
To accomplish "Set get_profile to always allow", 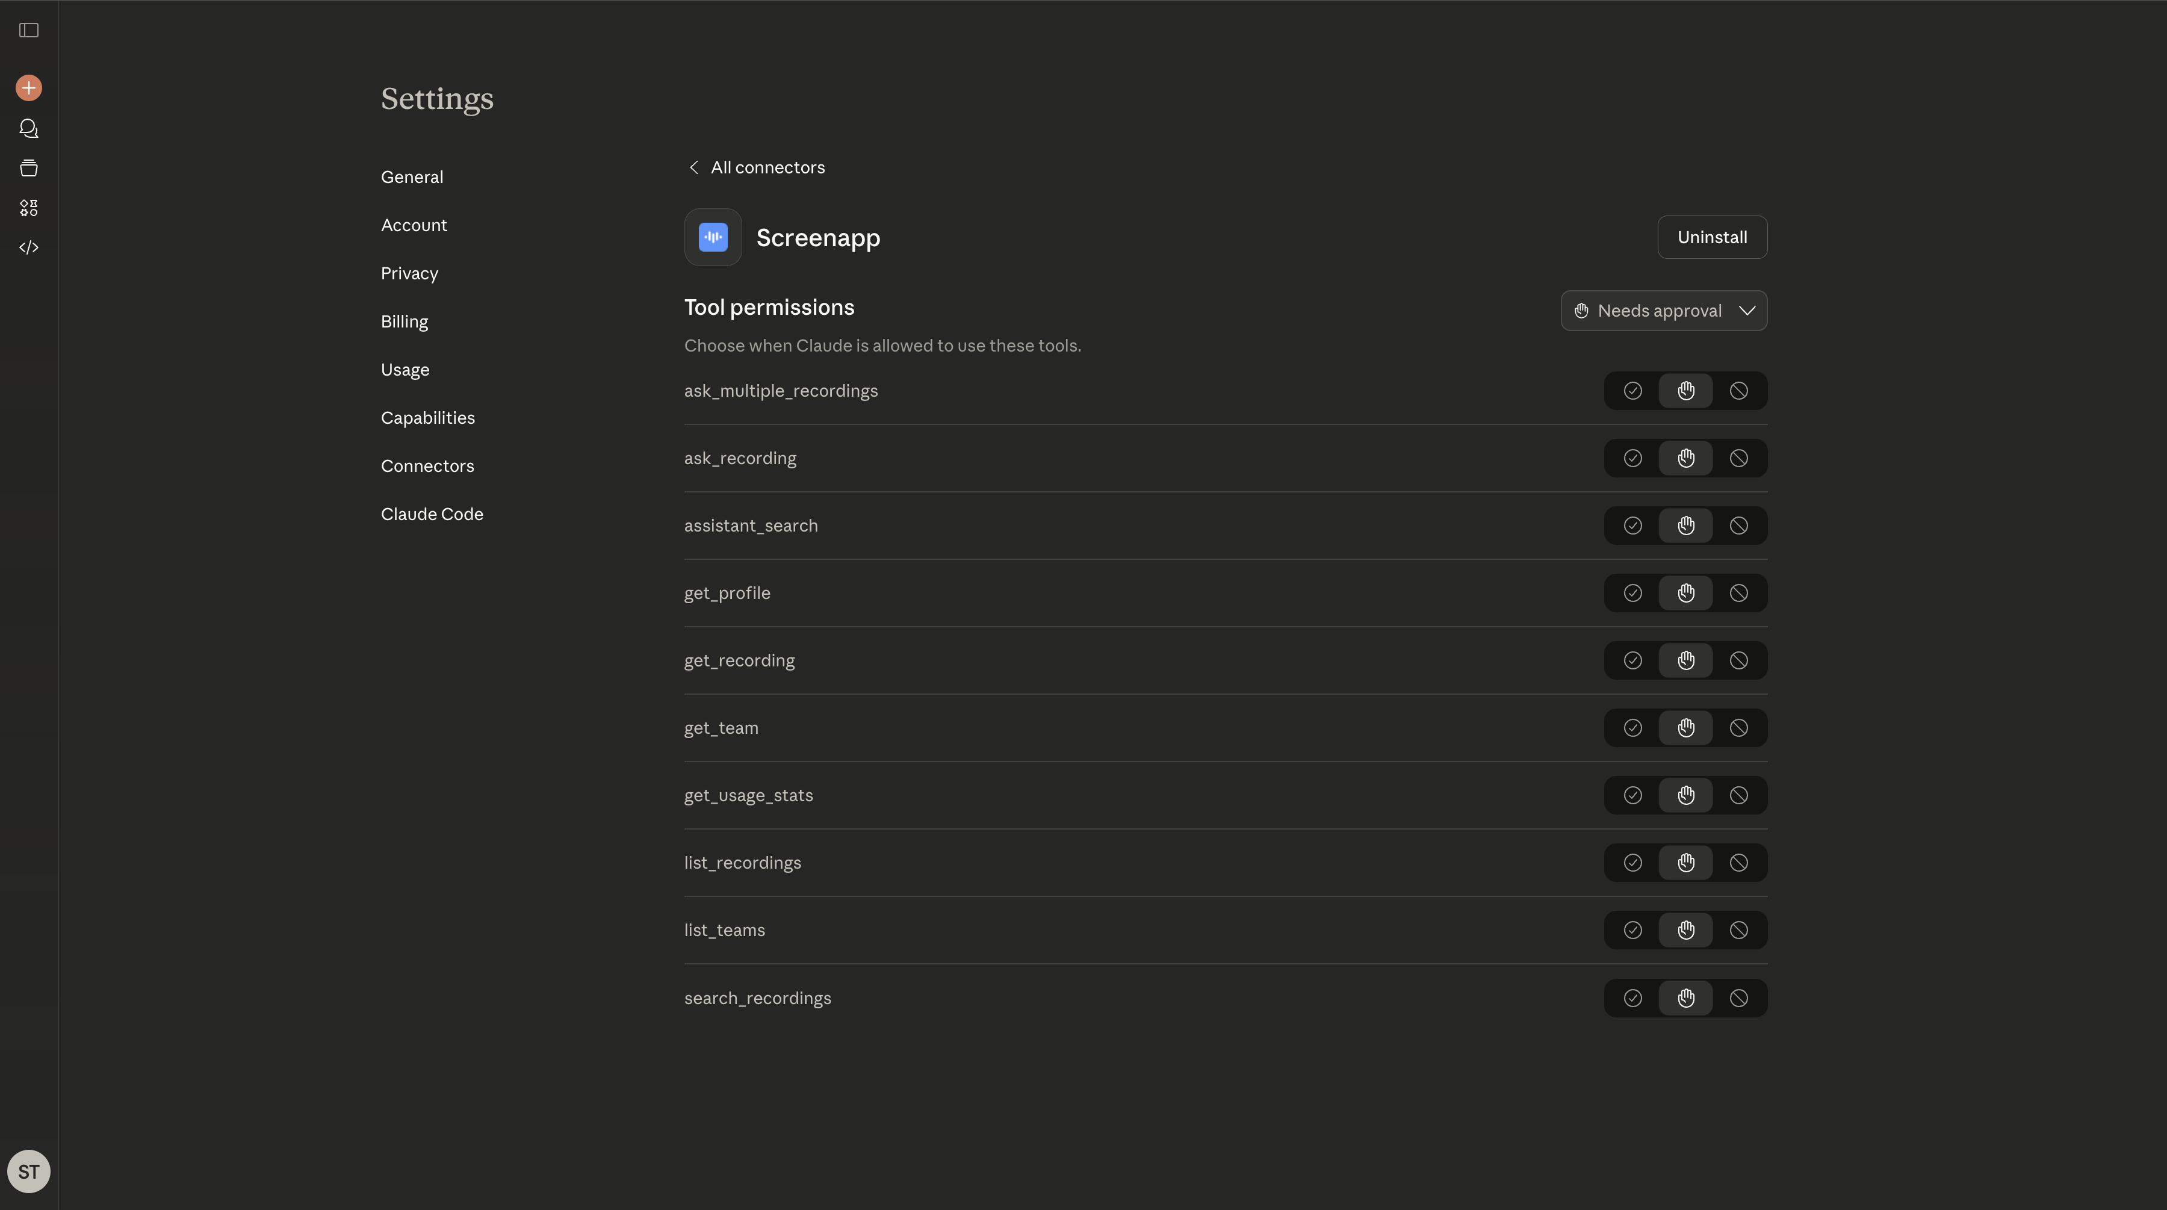I will click(1632, 592).
